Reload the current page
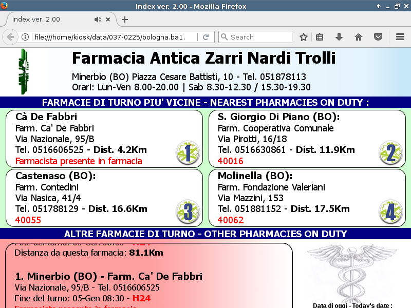 206,37
